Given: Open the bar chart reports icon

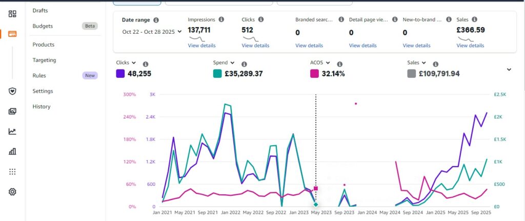Looking at the screenshot, I should coord(12,151).
